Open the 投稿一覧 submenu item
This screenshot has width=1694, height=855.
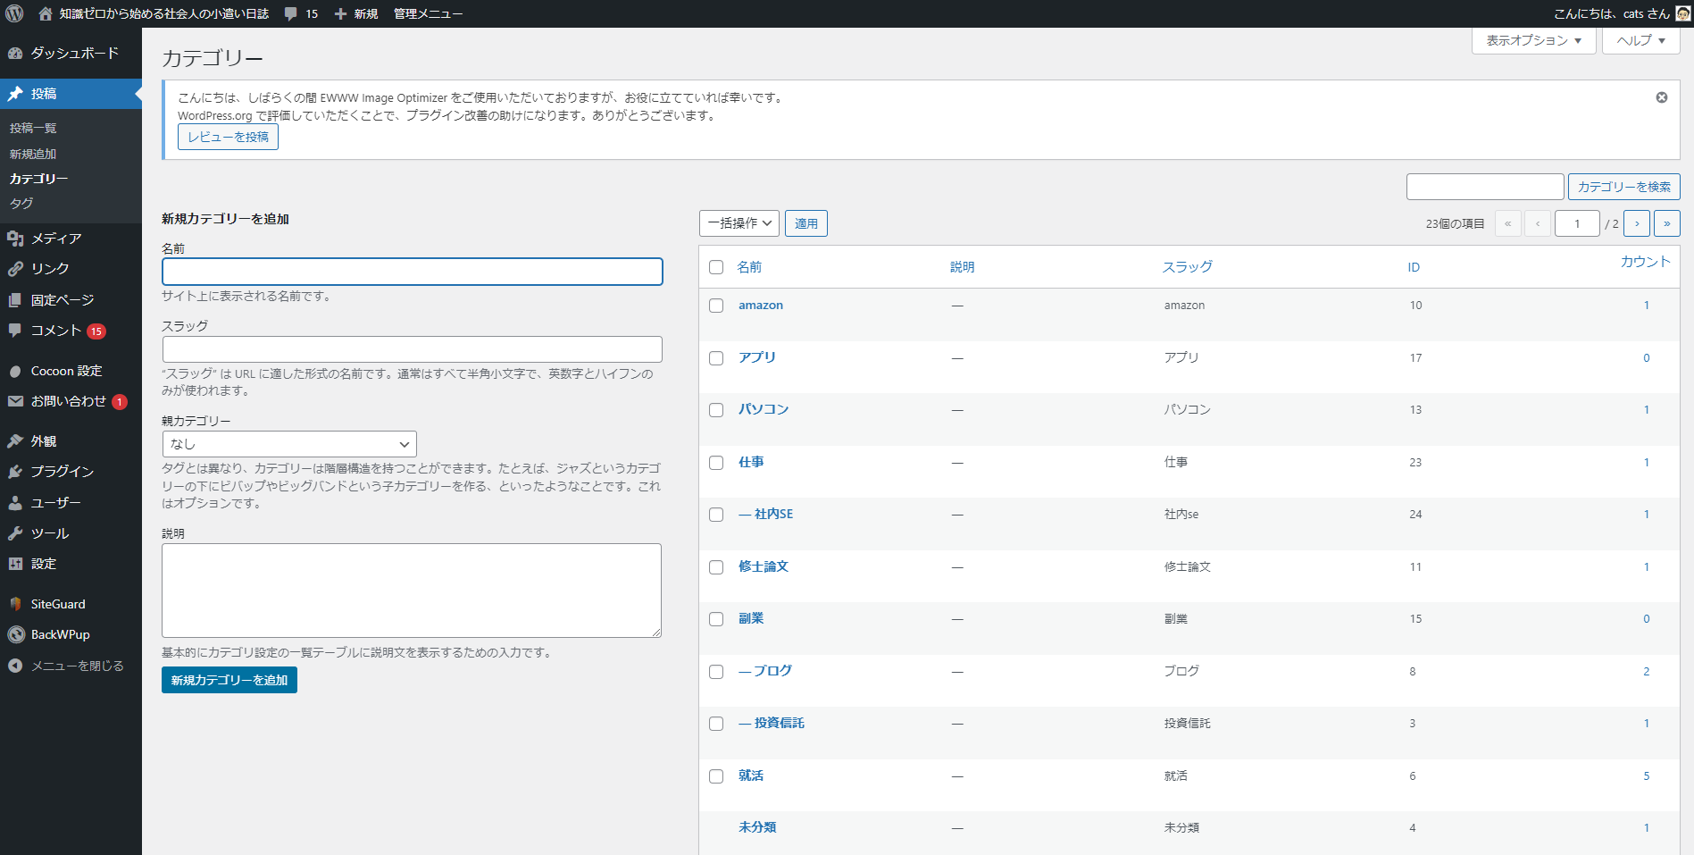[x=33, y=129]
